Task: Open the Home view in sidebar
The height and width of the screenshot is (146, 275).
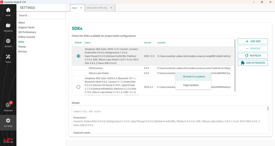Action: (x=8, y=12)
